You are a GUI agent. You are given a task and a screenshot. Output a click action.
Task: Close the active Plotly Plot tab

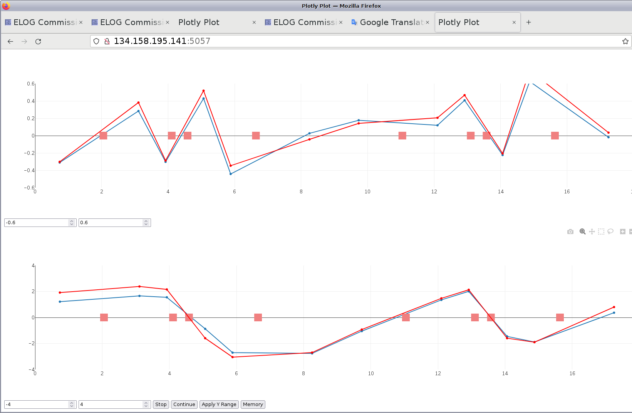(514, 22)
